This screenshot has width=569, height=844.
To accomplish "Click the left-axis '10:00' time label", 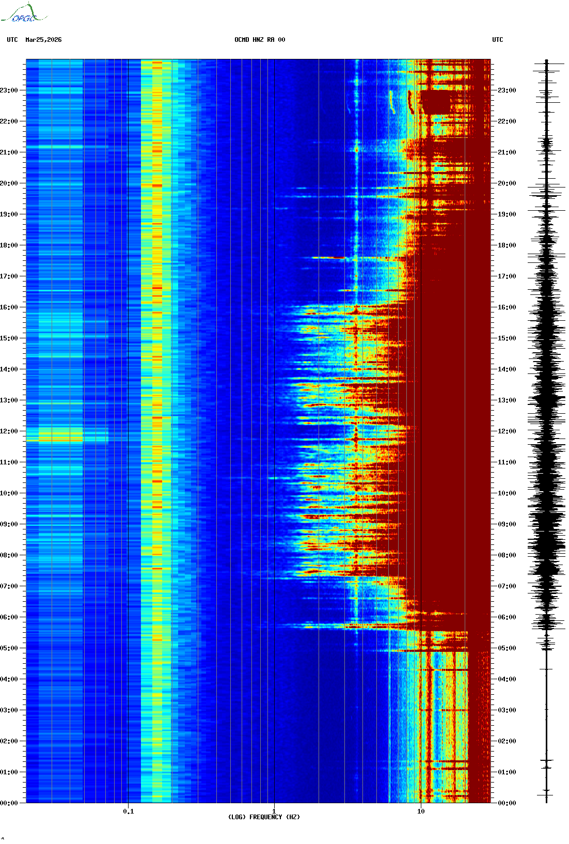I will click(x=9, y=493).
